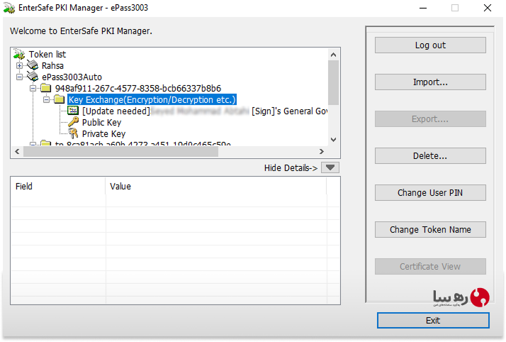Collapse the Key Exchange folder node
506x342 pixels.
click(x=47, y=99)
